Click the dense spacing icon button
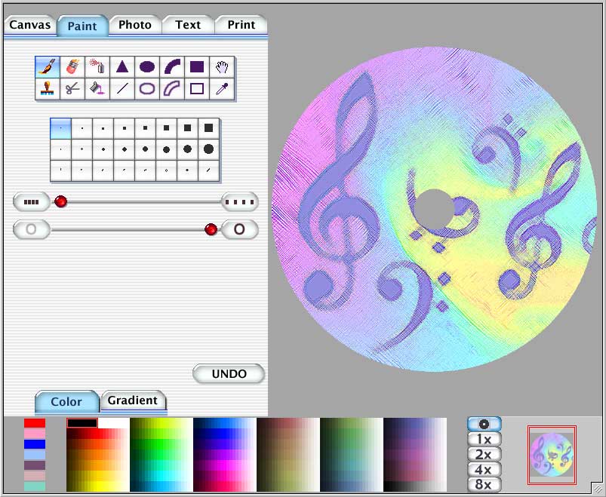 coord(32,202)
